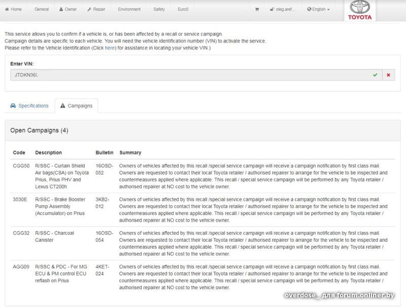Click the Summary column header
This screenshot has width=406, height=307.
(130, 152)
